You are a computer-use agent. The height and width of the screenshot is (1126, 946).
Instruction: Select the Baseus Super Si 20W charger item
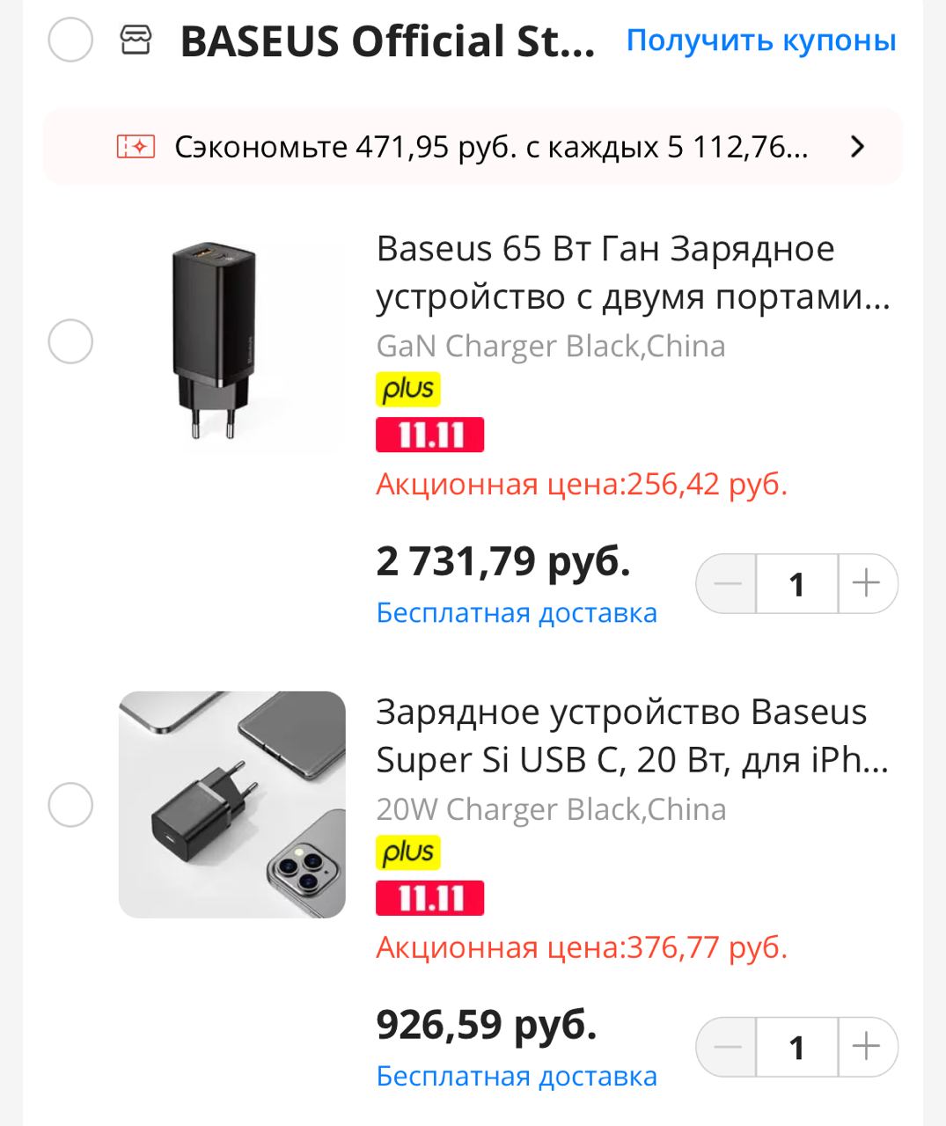(70, 805)
